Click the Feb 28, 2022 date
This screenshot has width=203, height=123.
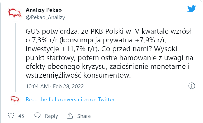(68, 86)
